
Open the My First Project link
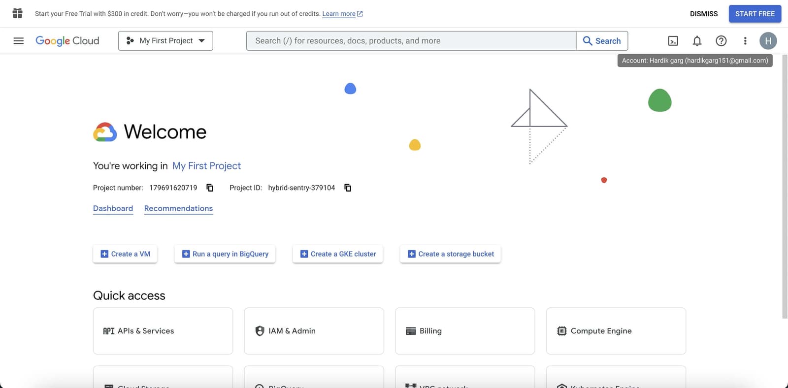click(x=206, y=166)
